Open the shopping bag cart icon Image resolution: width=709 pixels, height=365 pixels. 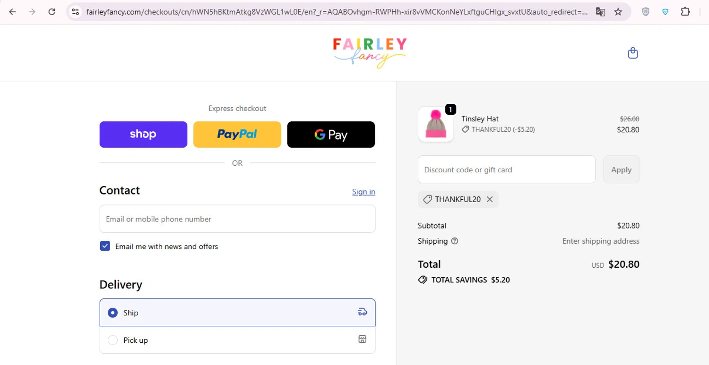pos(633,53)
